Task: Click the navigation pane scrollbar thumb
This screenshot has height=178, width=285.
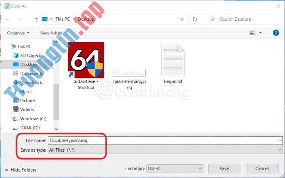Action: point(56,102)
